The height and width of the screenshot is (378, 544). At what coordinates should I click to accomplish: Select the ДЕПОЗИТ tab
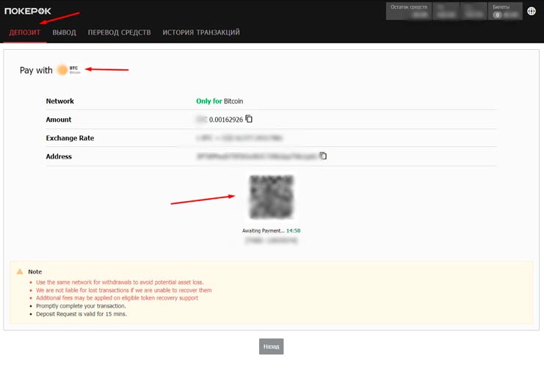24,32
